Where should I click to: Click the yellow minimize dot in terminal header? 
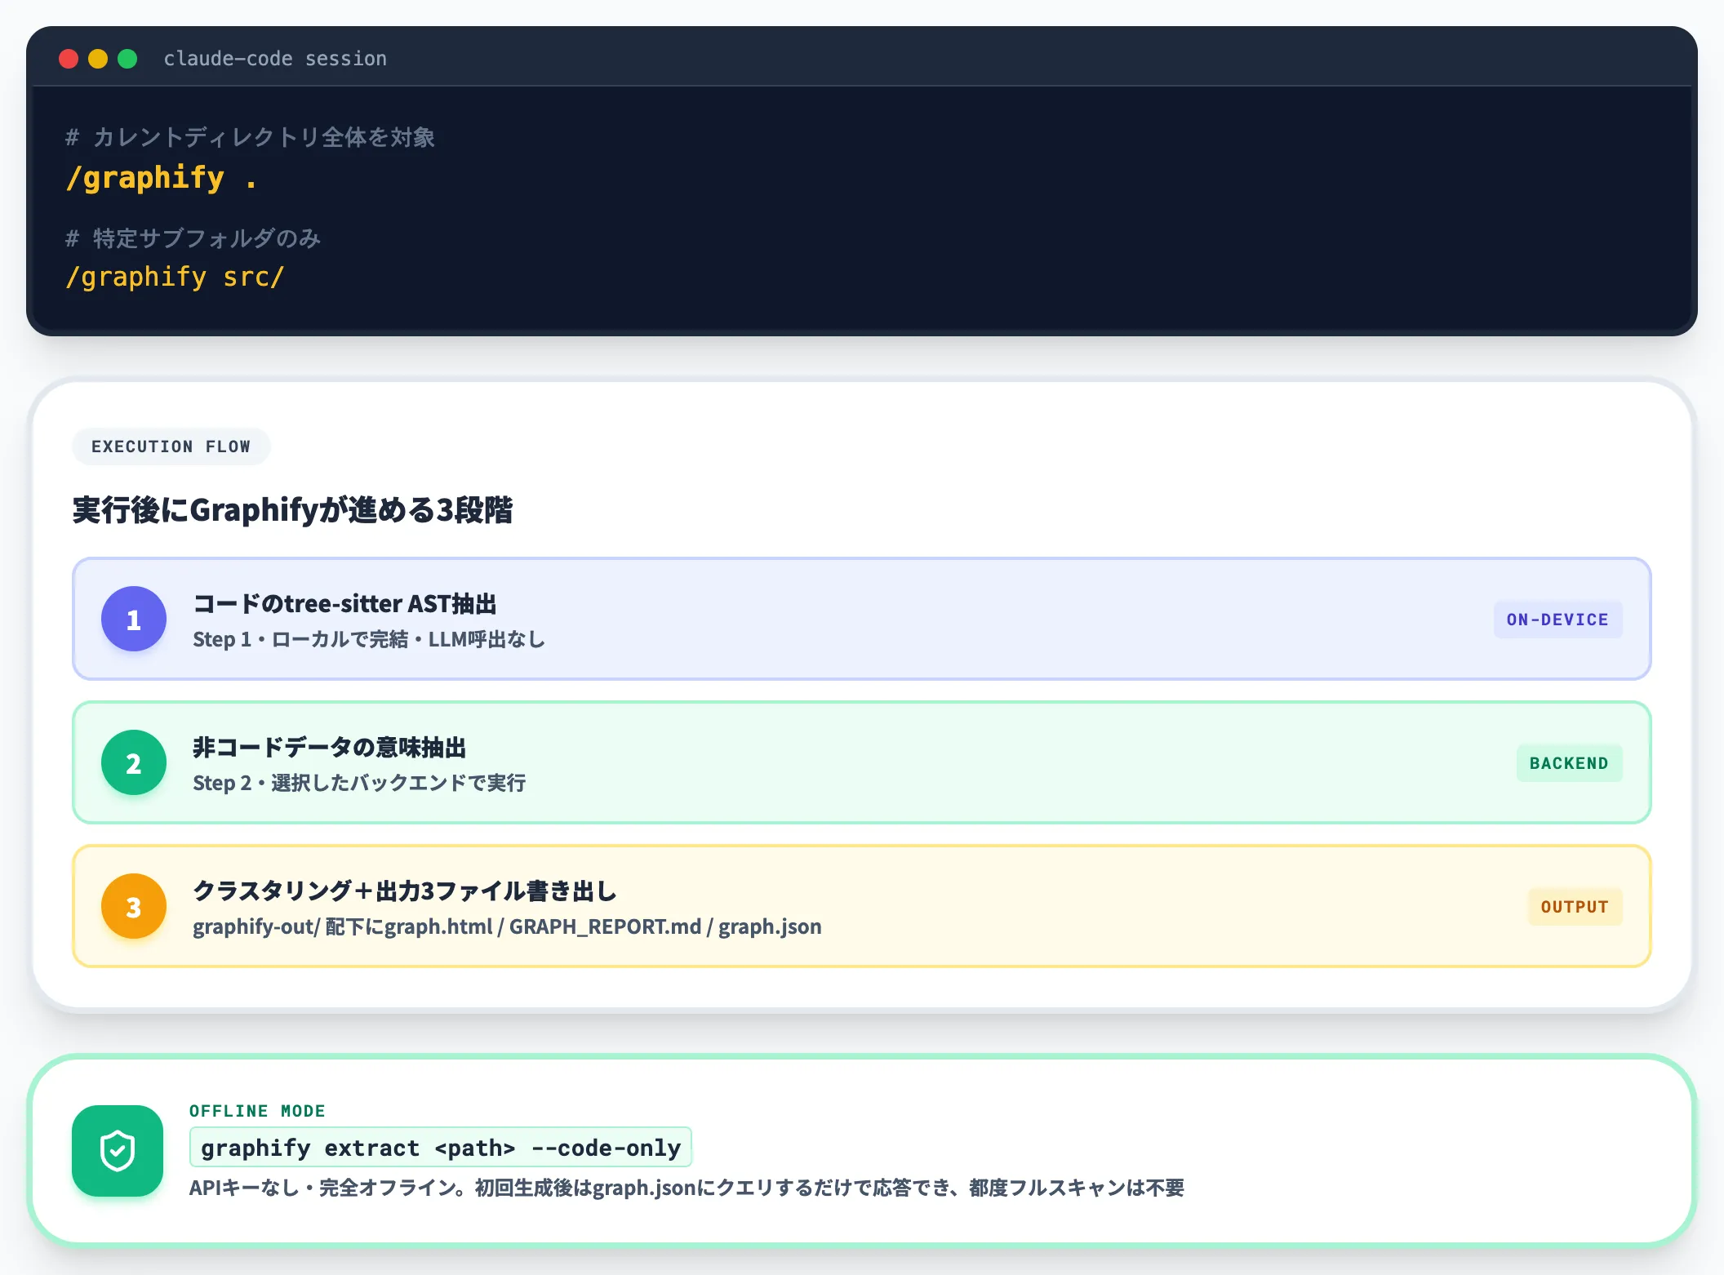pos(98,59)
